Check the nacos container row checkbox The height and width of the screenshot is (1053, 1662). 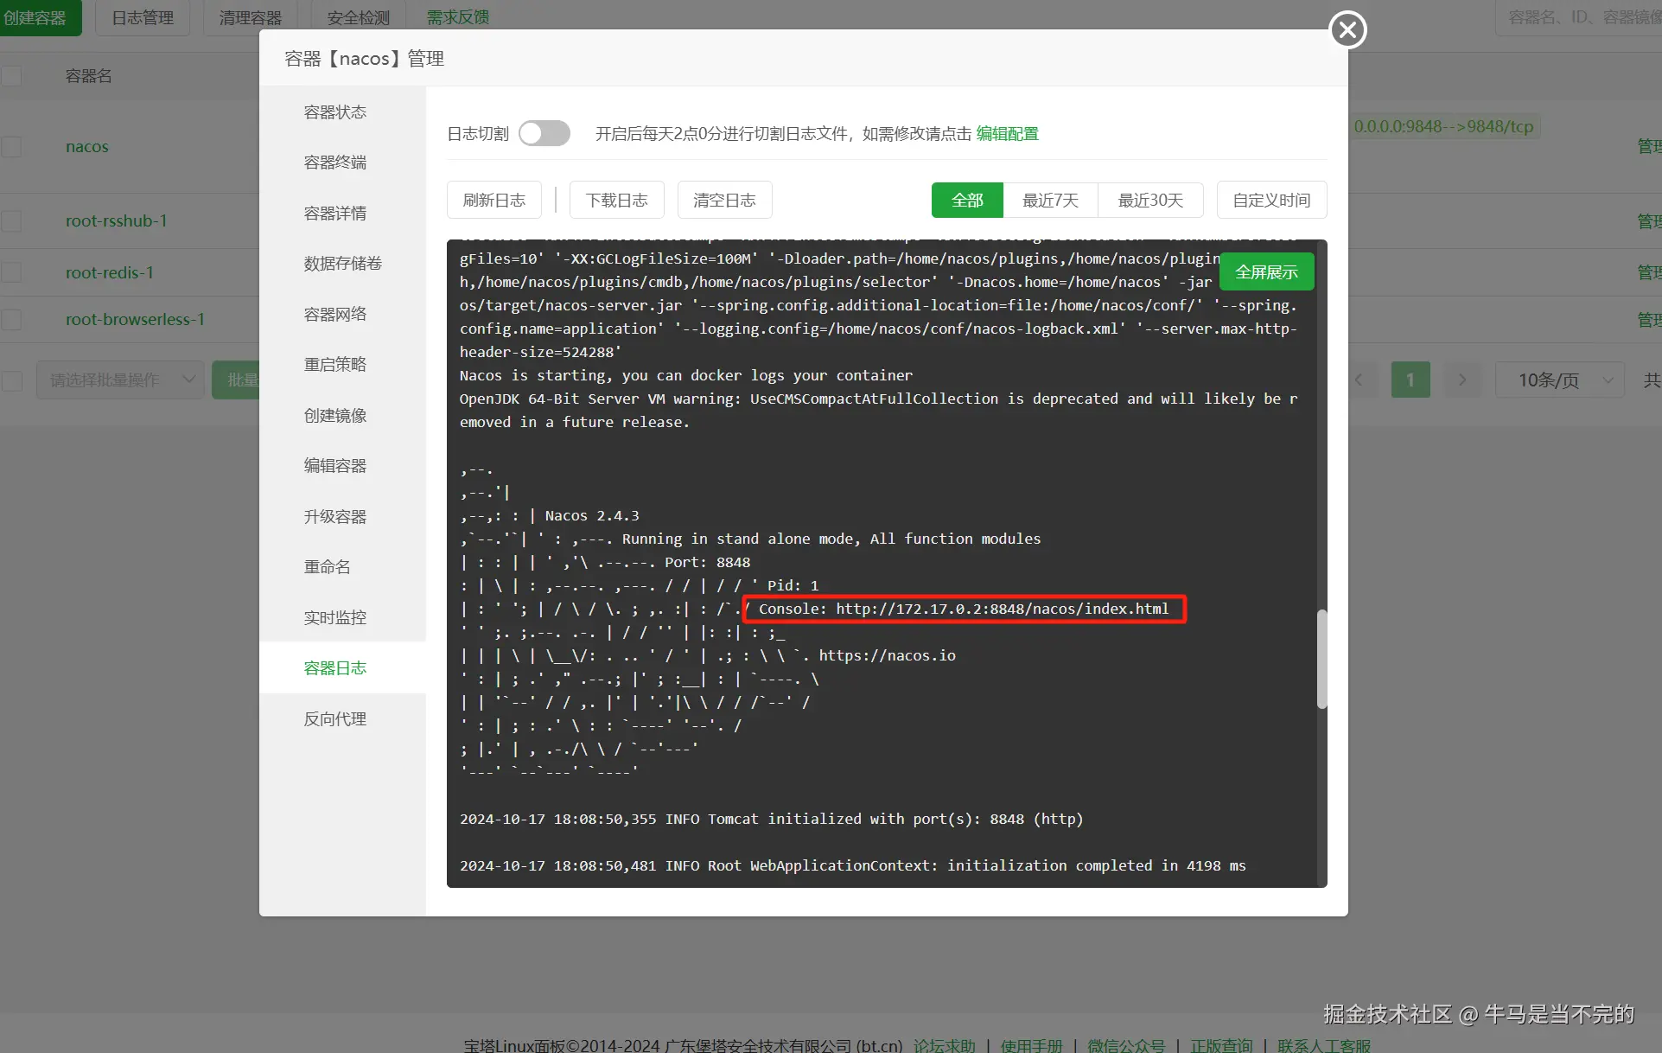pos(11,146)
